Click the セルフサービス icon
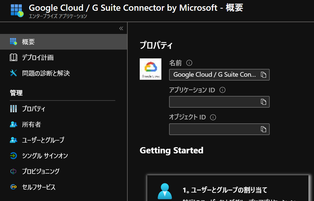This screenshot has height=201, width=314. (x=13, y=187)
